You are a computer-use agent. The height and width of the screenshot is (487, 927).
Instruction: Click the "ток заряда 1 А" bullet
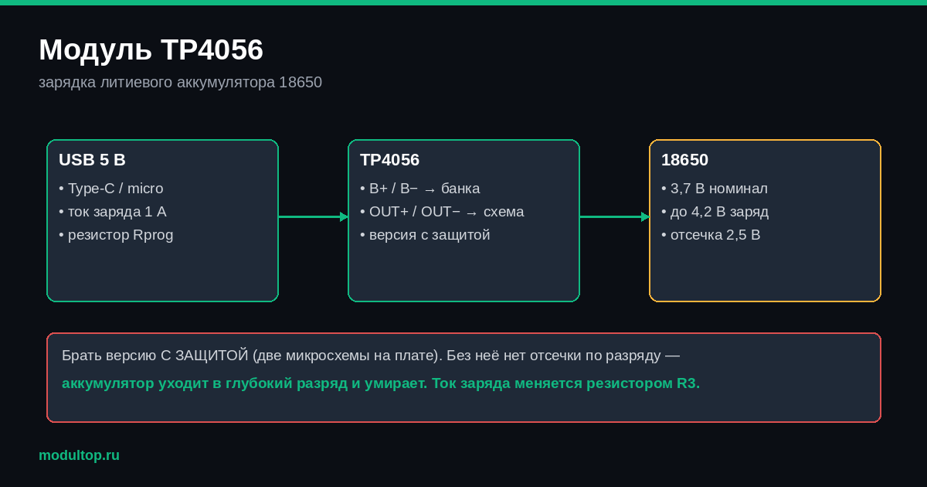tap(113, 212)
